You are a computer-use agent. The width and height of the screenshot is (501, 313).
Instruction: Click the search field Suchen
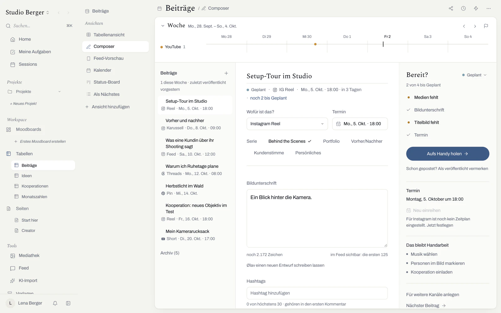click(39, 26)
